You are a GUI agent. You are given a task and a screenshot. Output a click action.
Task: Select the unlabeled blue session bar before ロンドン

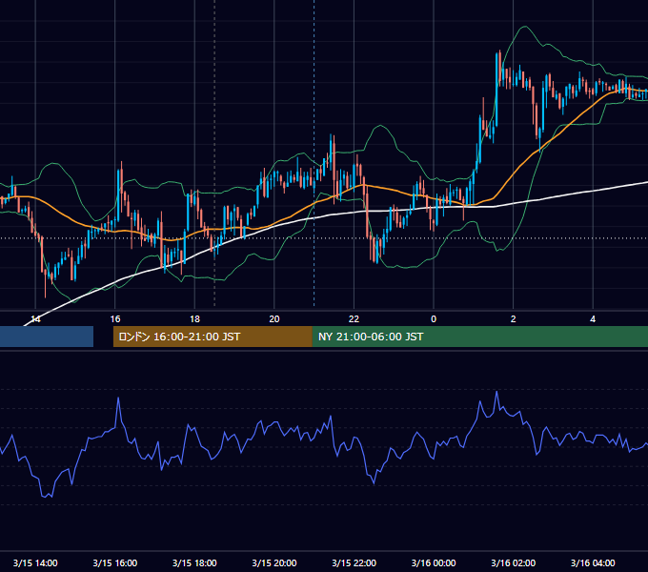pos(47,337)
